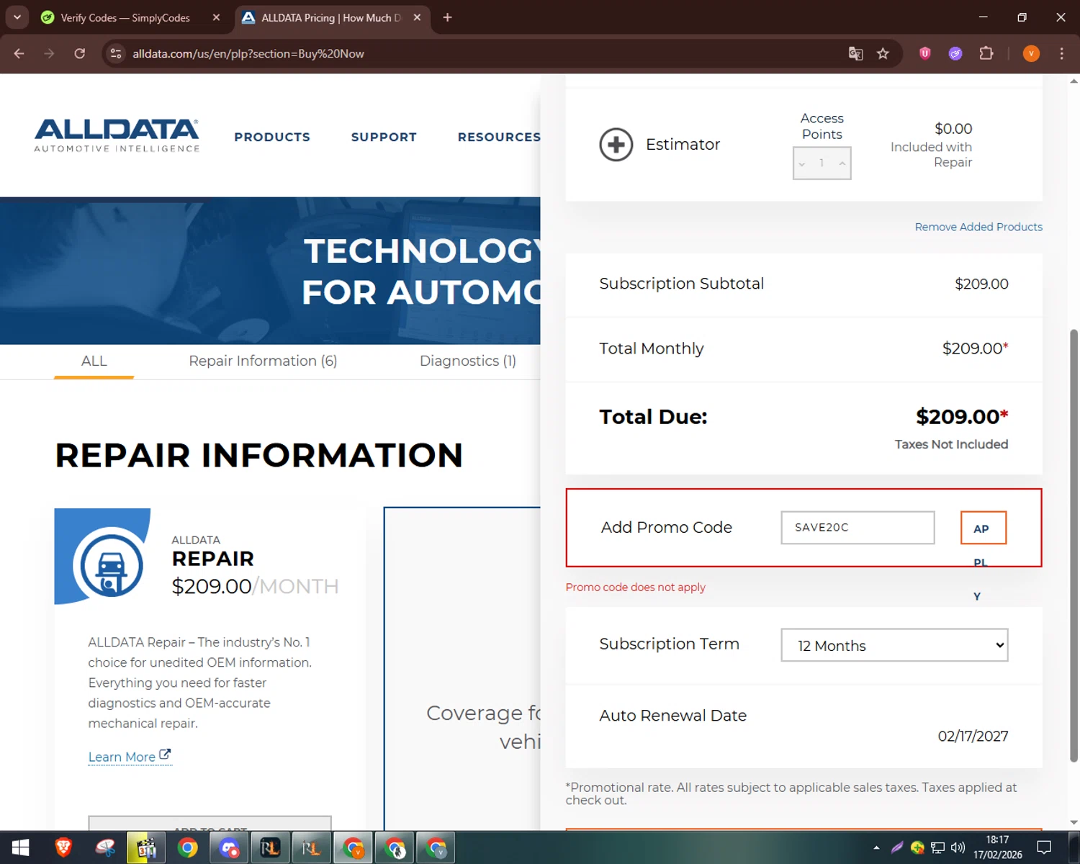Click the scrollbar up arrow

click(1074, 81)
